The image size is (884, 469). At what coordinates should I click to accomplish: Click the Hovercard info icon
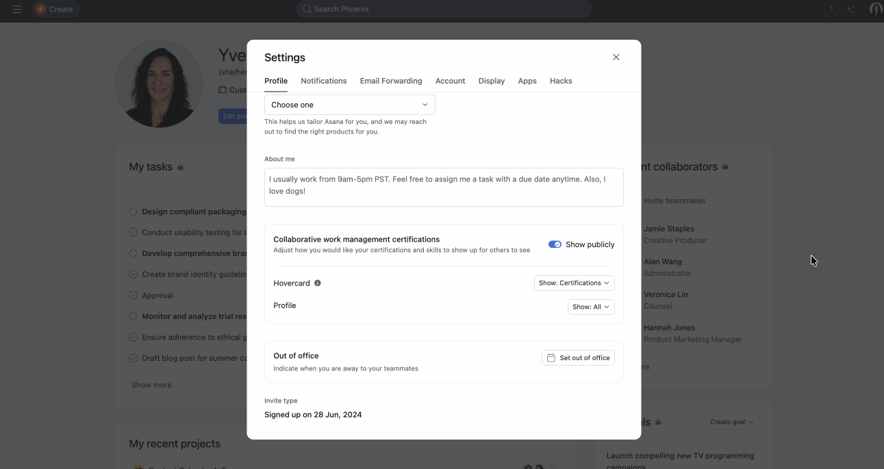(x=318, y=283)
